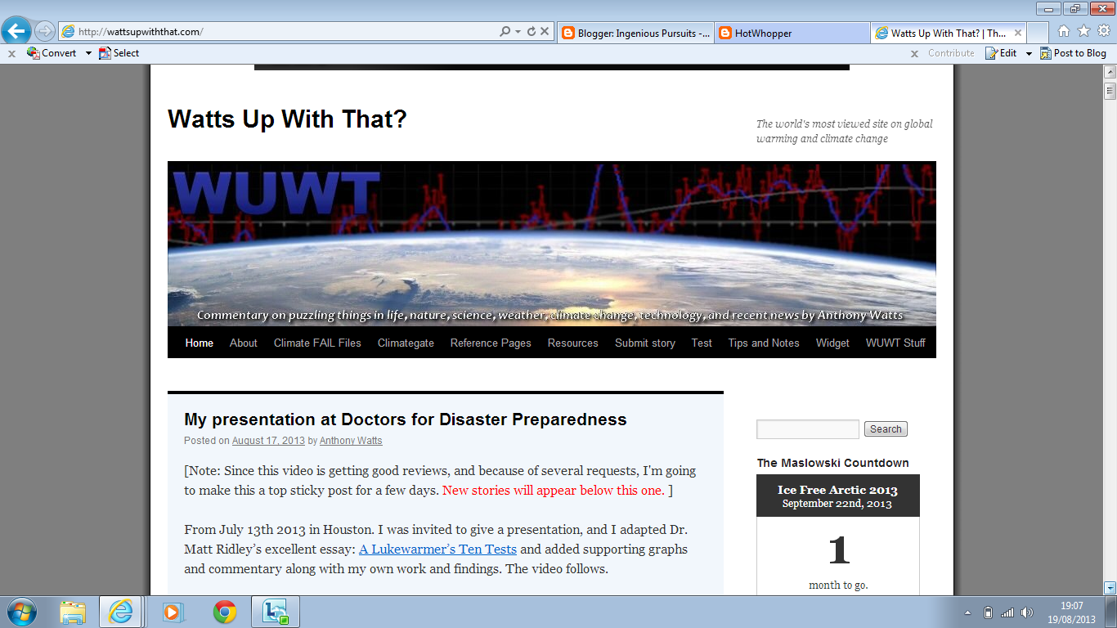Screen dimensions: 1117x628
Task: Click the Internet Explorer taskbar icon
Action: coord(121,612)
